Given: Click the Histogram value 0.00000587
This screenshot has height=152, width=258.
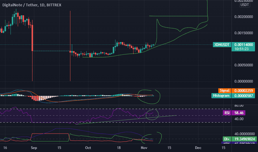Looking at the screenshot, I should (243, 96).
